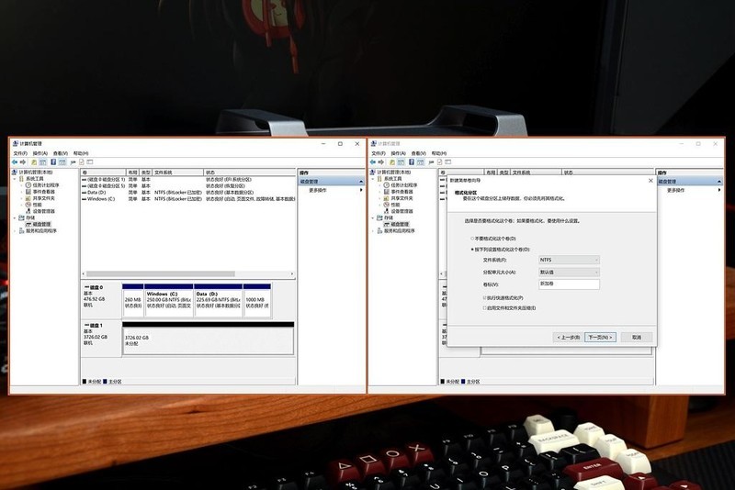Open the 文件(F) menu in left window

tap(20, 153)
